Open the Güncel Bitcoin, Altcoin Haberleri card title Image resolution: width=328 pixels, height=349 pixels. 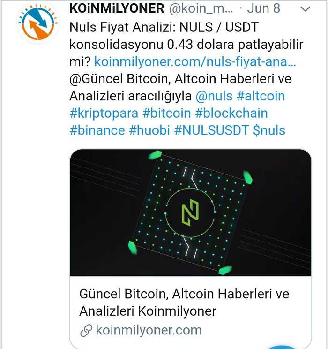[x=184, y=303]
